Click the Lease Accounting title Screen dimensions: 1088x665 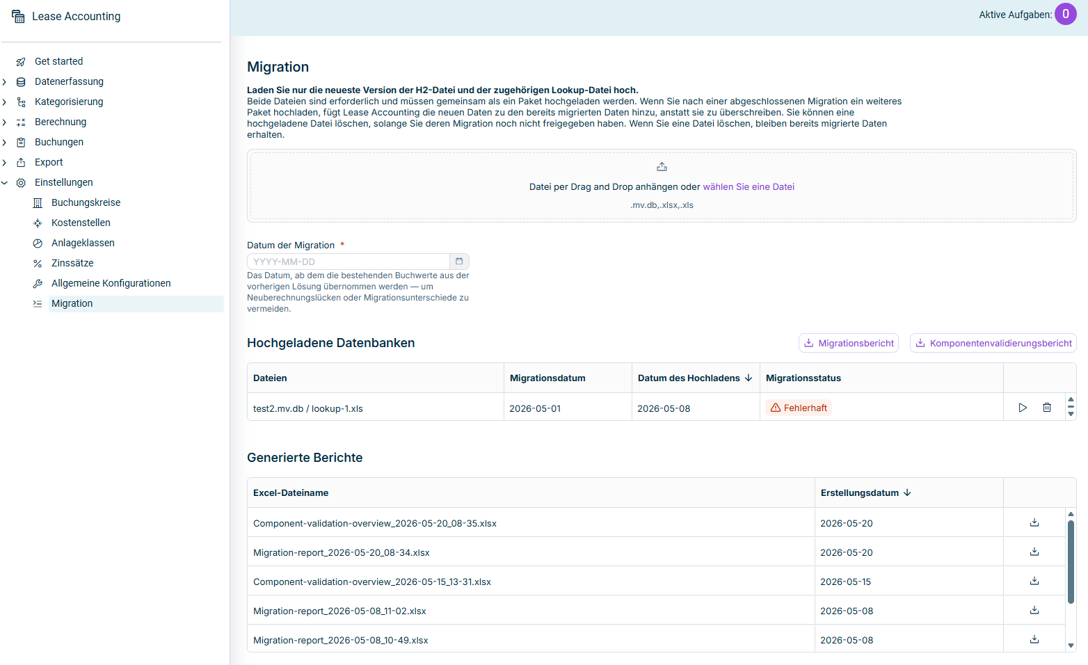(x=77, y=16)
